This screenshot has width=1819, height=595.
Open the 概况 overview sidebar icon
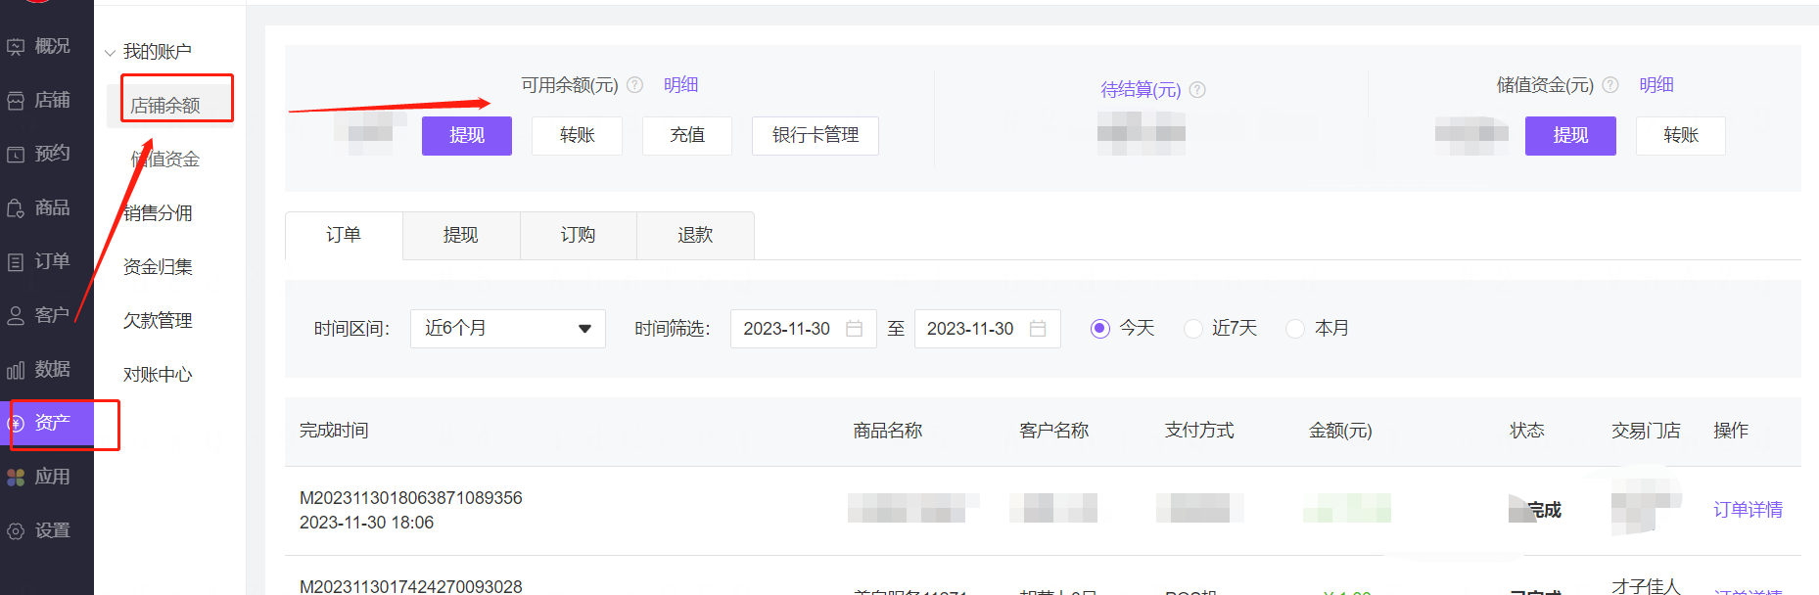pos(16,46)
